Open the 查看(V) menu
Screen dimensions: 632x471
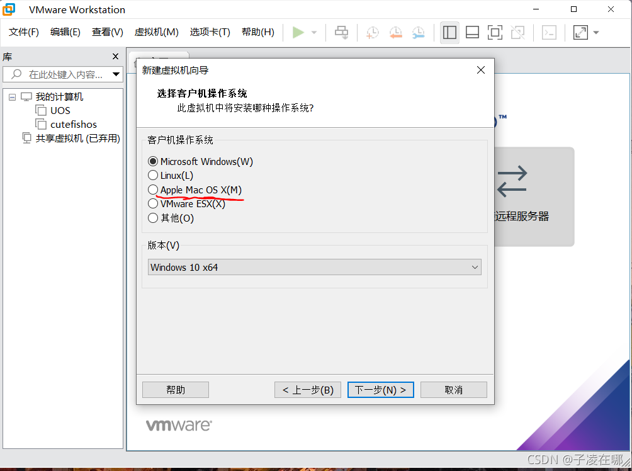click(x=107, y=32)
